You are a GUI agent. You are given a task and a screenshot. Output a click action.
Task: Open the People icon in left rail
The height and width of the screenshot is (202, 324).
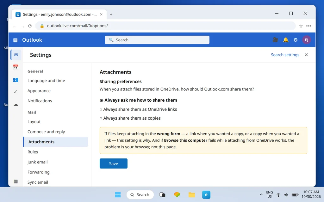click(16, 80)
